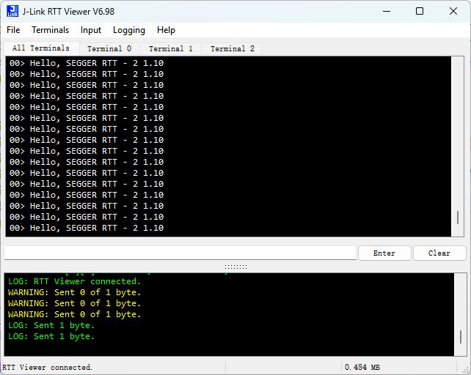
Task: Open the Help menu
Action: coord(166,30)
